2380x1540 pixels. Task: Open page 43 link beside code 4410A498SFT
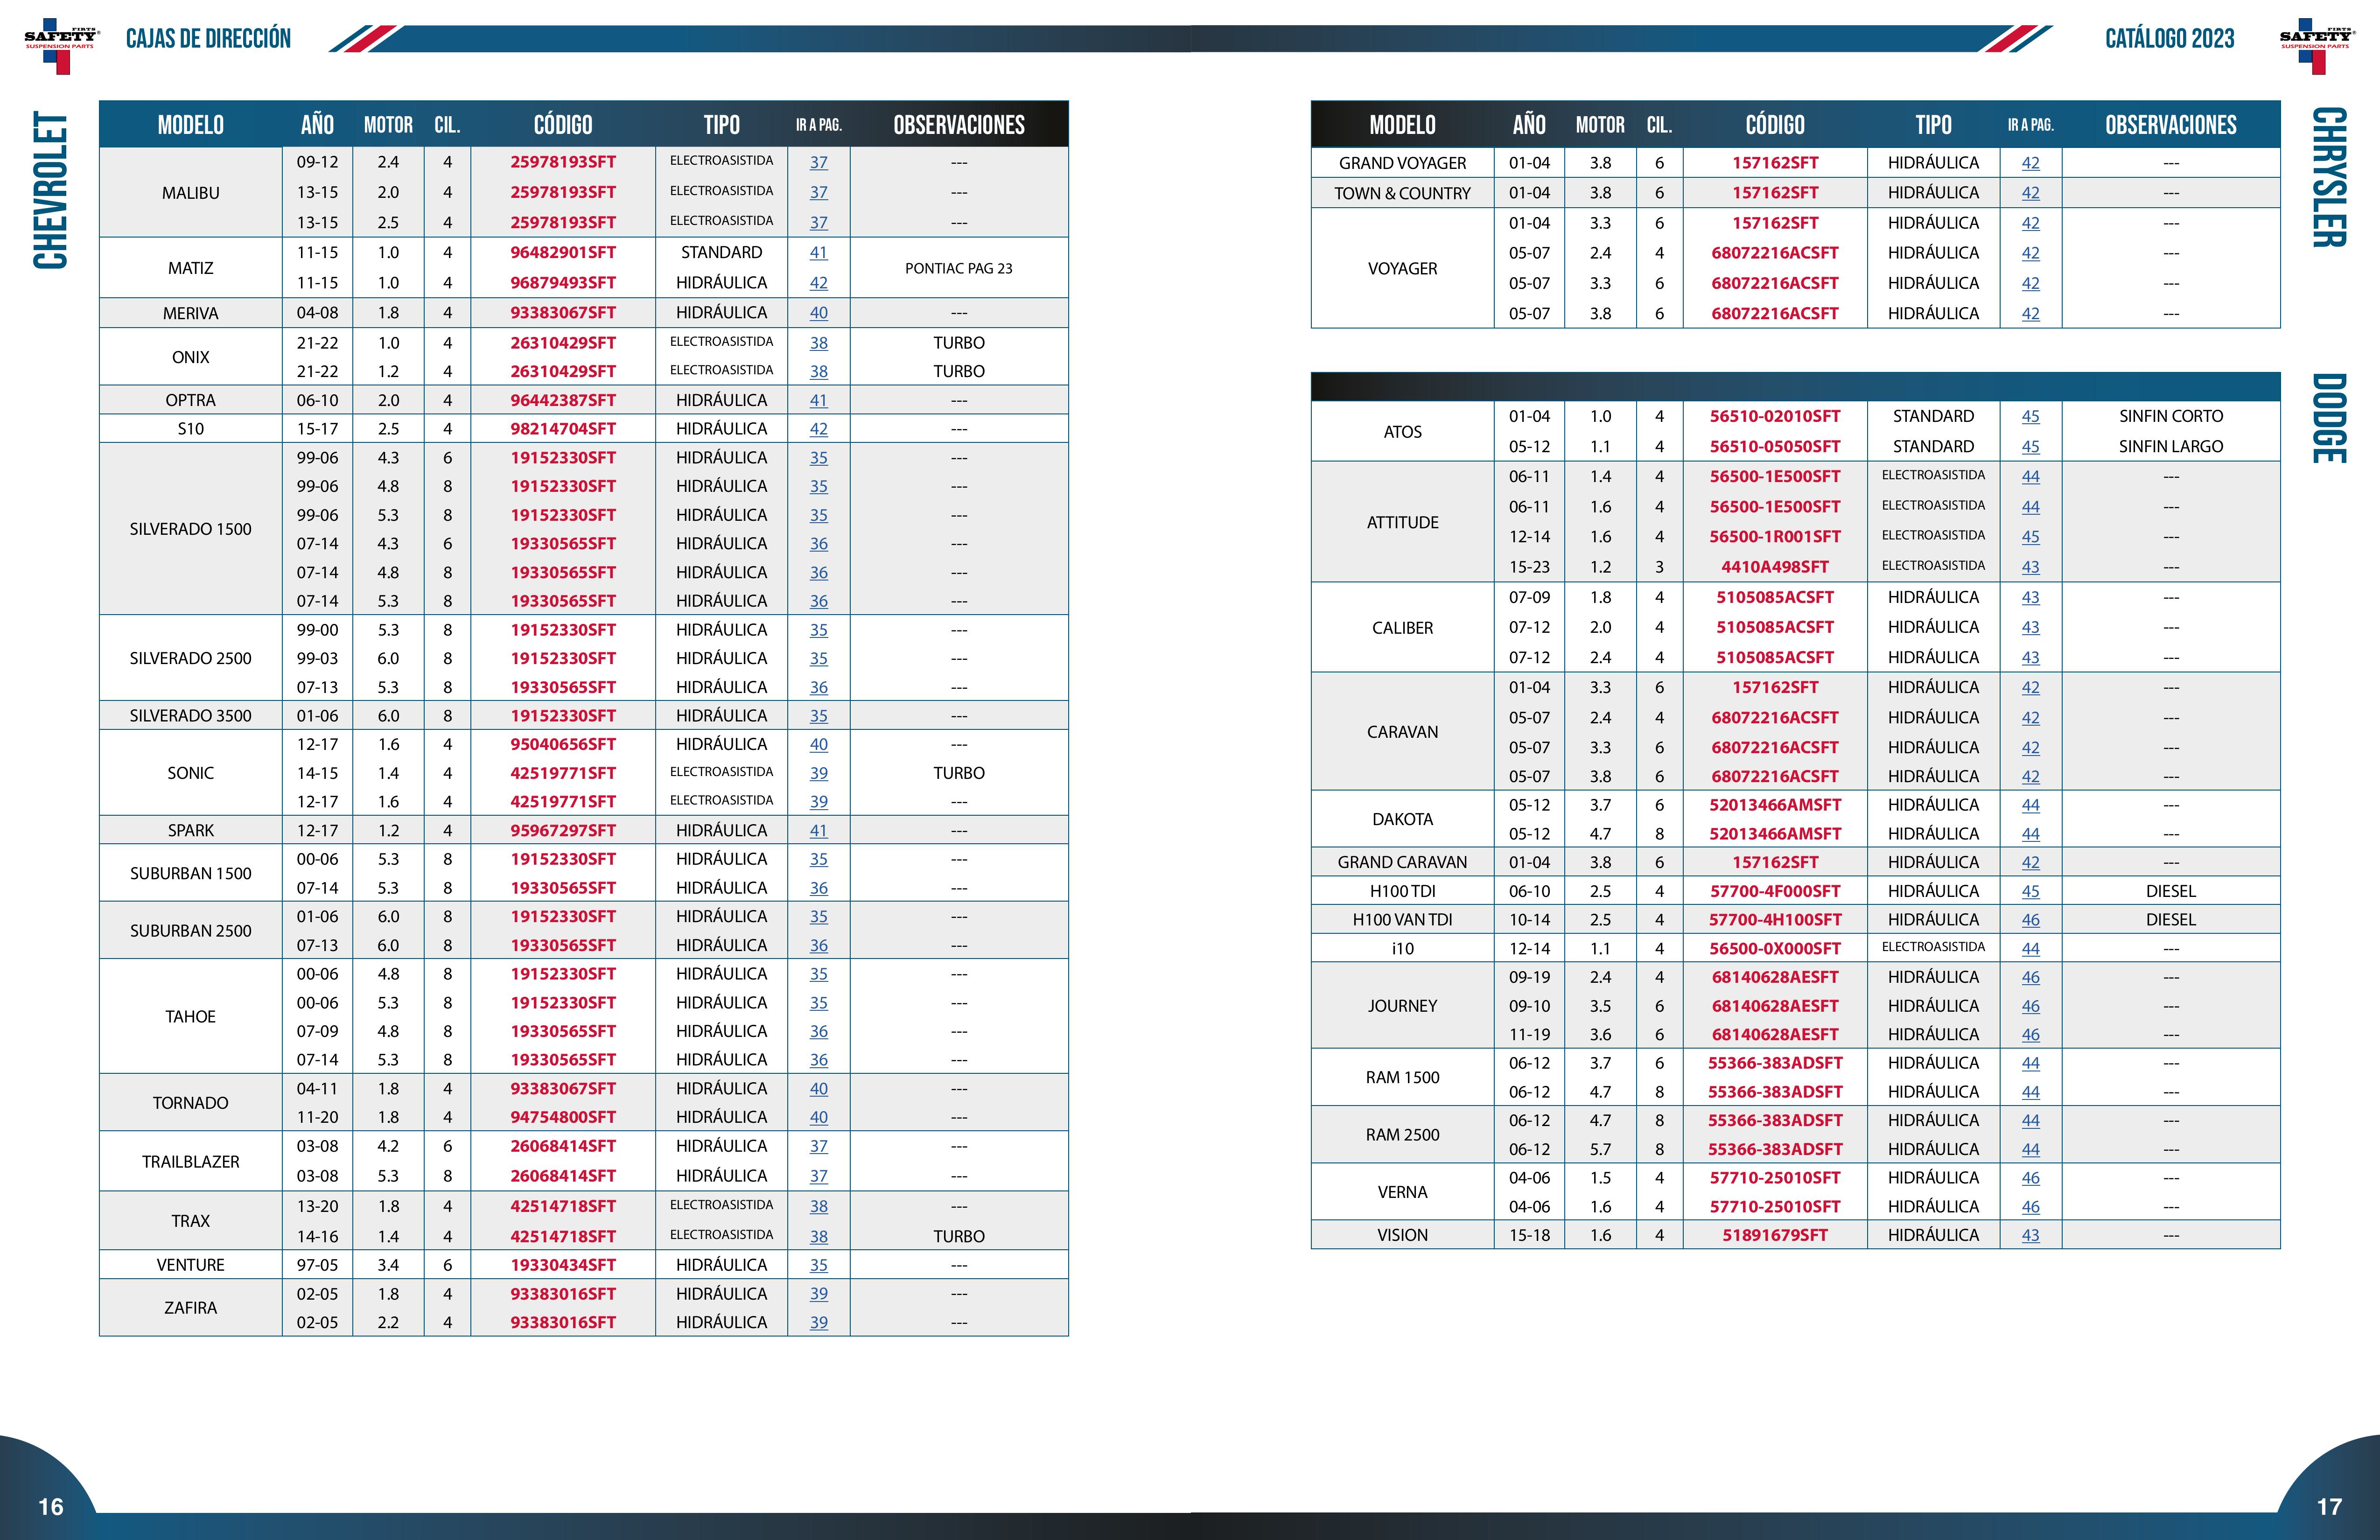[x=2031, y=567]
